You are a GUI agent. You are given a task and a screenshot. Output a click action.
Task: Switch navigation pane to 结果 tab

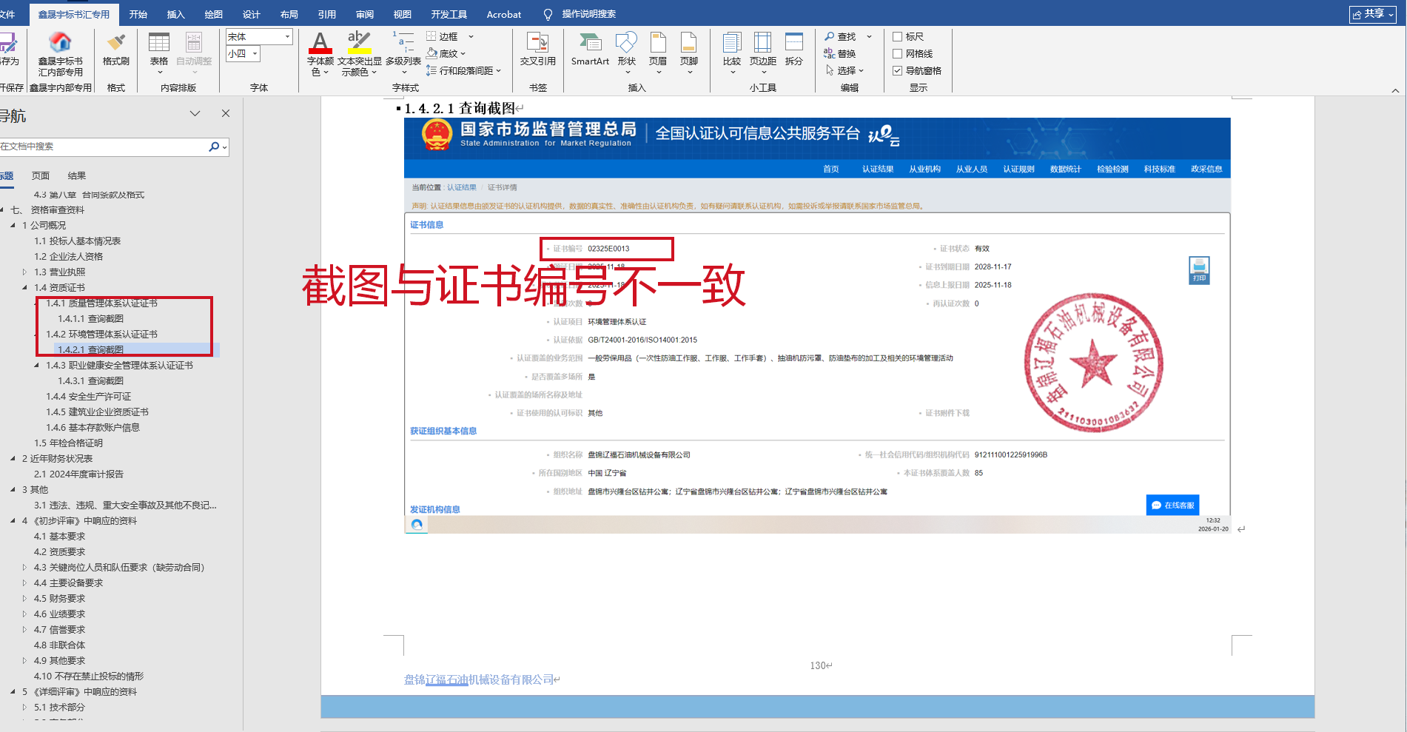click(x=77, y=175)
